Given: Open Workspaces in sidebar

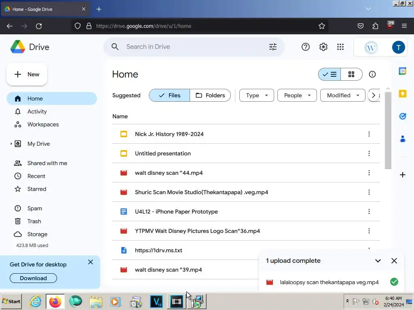Looking at the screenshot, I should (52, 124).
